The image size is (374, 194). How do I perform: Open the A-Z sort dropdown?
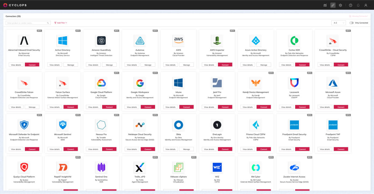[338, 23]
